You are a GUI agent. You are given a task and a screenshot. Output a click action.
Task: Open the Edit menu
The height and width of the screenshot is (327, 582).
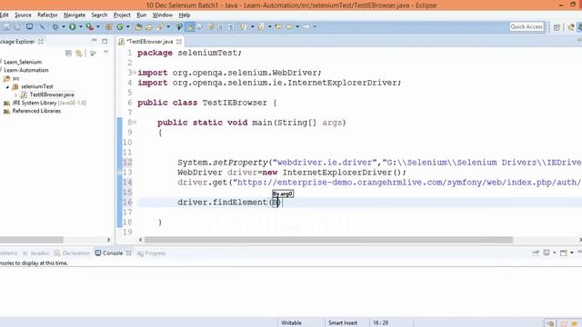click(x=4, y=15)
